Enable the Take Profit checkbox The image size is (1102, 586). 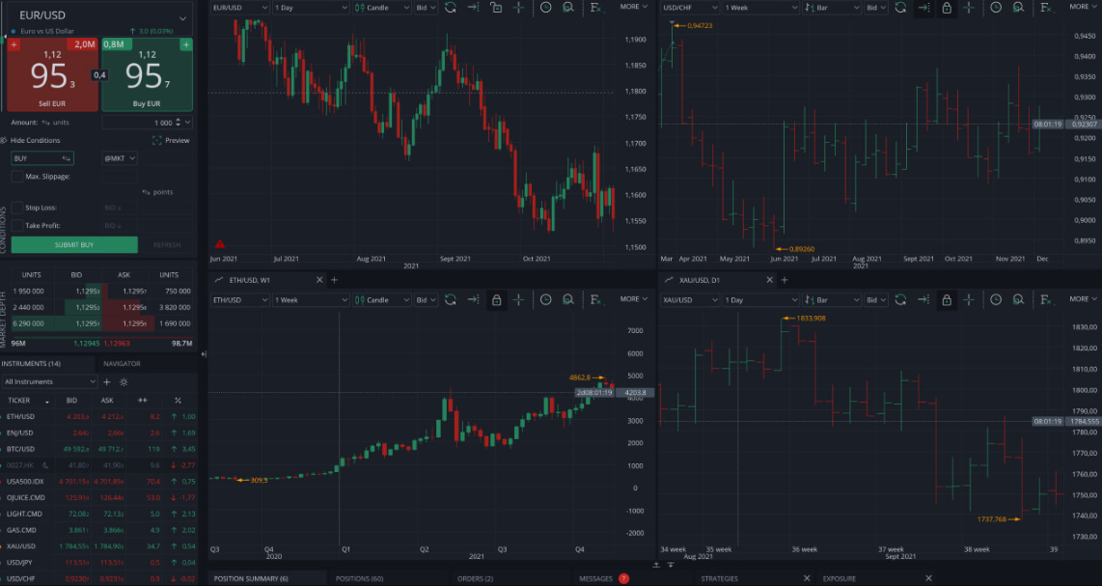[16, 226]
